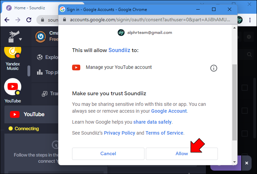Click the popup address bar URL
This screenshot has width=257, height=174.
coord(150,20)
